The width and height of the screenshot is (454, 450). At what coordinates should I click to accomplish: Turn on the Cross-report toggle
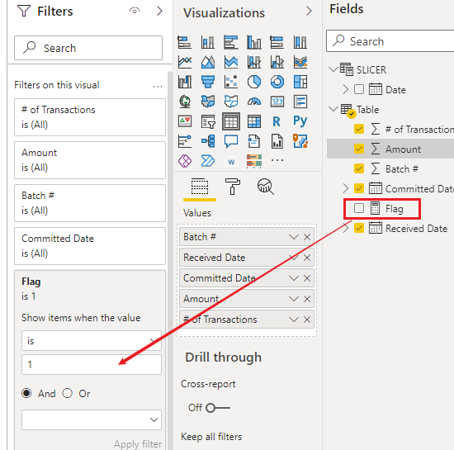(218, 408)
